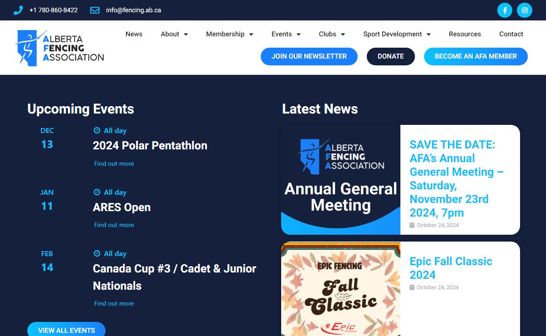Click October 24, 2024 under AGM headline
Image resolution: width=546 pixels, height=336 pixels.
[438, 225]
